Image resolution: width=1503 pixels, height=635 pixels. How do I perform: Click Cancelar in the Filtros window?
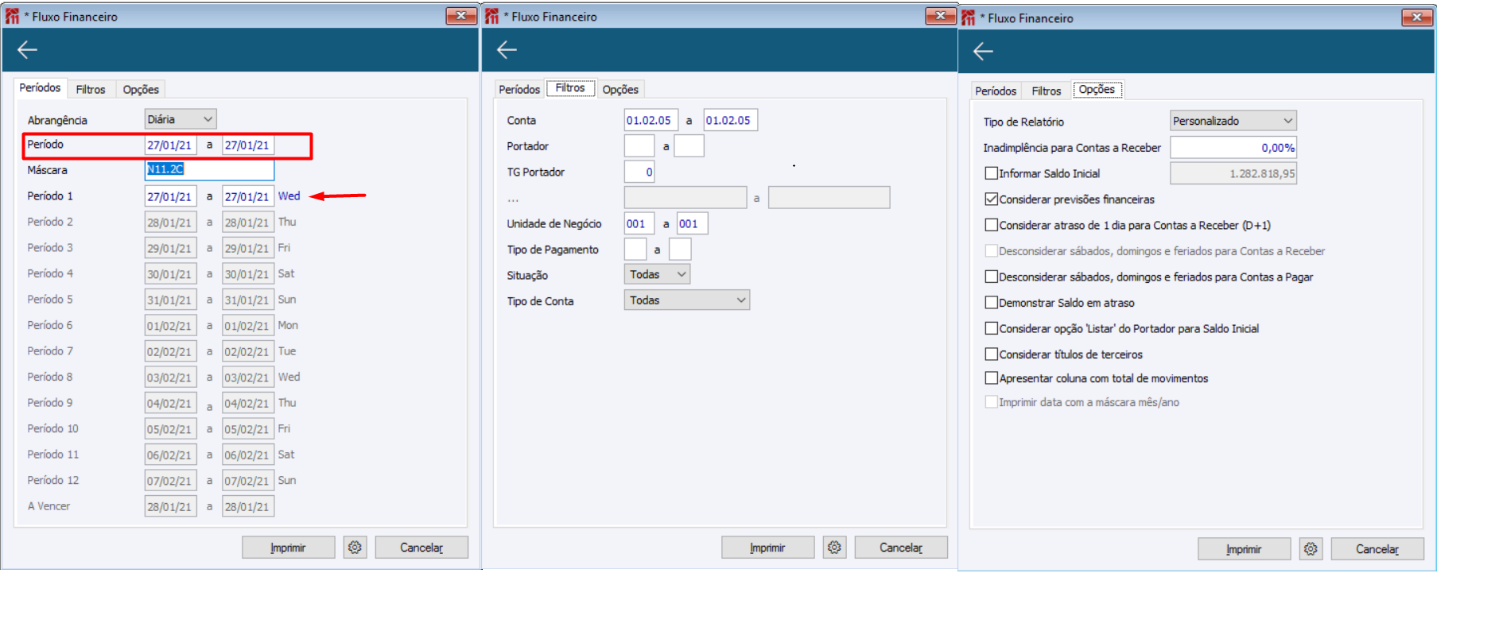point(901,548)
